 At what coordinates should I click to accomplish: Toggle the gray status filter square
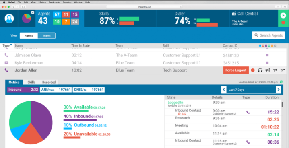(275, 46)
